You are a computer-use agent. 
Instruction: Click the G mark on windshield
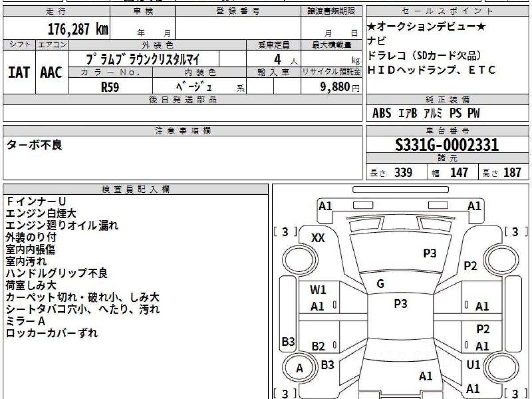(380, 284)
